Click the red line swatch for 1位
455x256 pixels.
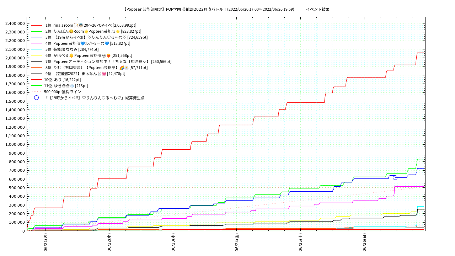(37, 26)
